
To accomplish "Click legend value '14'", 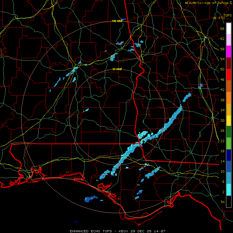I will coord(222,161).
